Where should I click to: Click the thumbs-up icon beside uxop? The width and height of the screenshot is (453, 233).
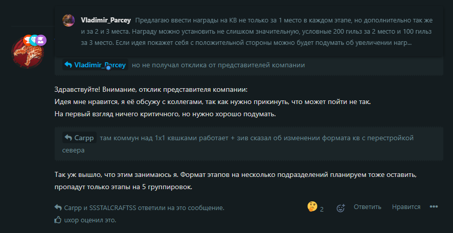pyautogui.click(x=58, y=220)
